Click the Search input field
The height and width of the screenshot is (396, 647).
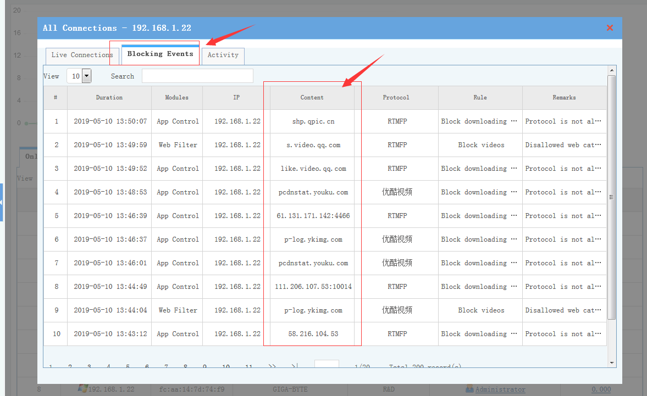pos(197,76)
